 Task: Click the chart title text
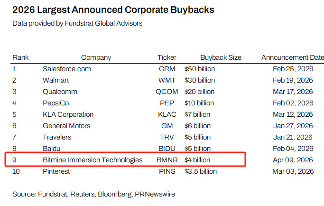(113, 9)
